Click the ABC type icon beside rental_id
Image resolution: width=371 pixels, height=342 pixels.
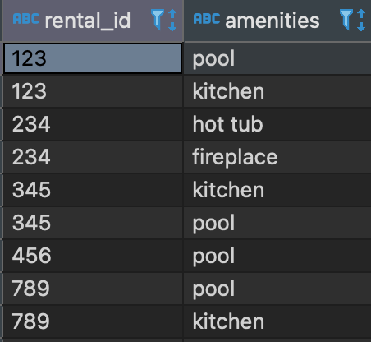click(x=26, y=19)
